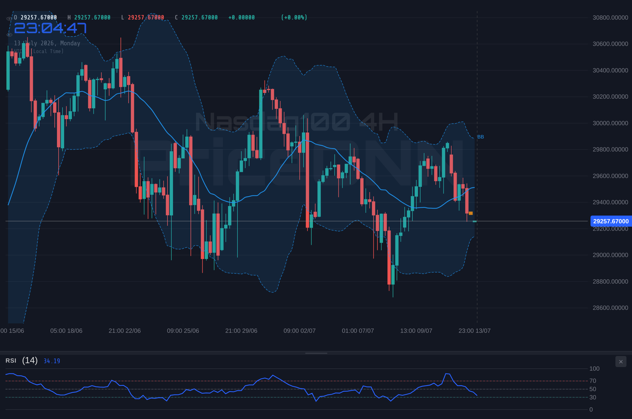
Task: Click the RSI oversold level 30 label
Action: point(593,397)
